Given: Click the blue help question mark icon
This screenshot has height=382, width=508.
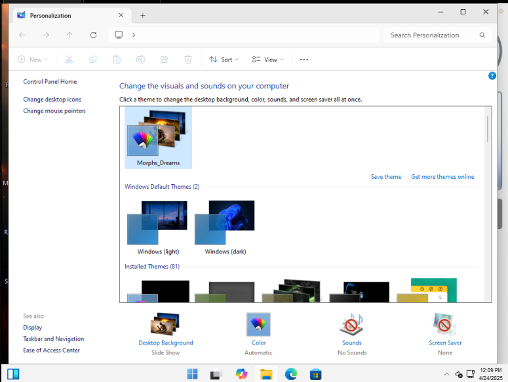Looking at the screenshot, I should coord(492,76).
